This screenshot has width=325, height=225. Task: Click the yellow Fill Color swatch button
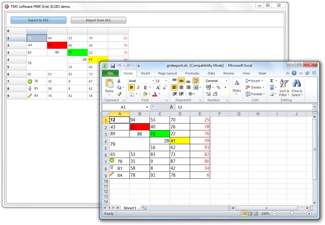(145, 94)
